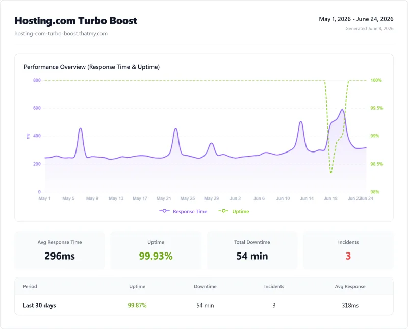This screenshot has height=329, width=408.
Task: Click the Uptime legend marker icon
Action: coord(223,211)
